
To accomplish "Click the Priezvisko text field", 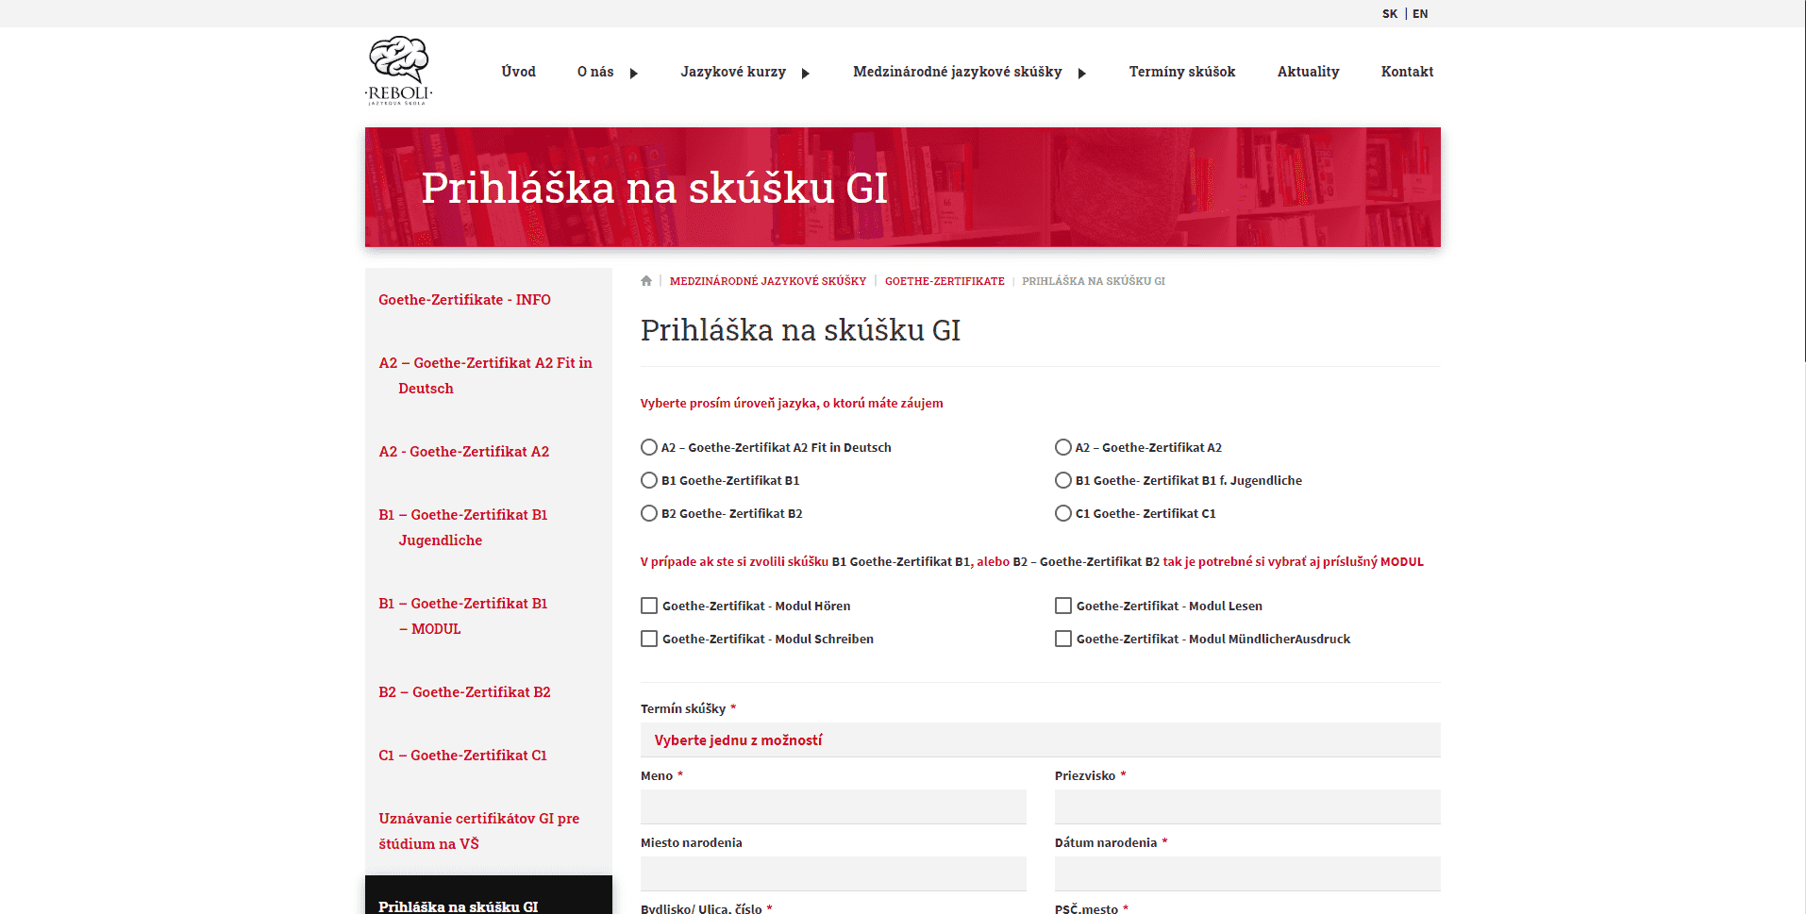I will pos(1246,807).
